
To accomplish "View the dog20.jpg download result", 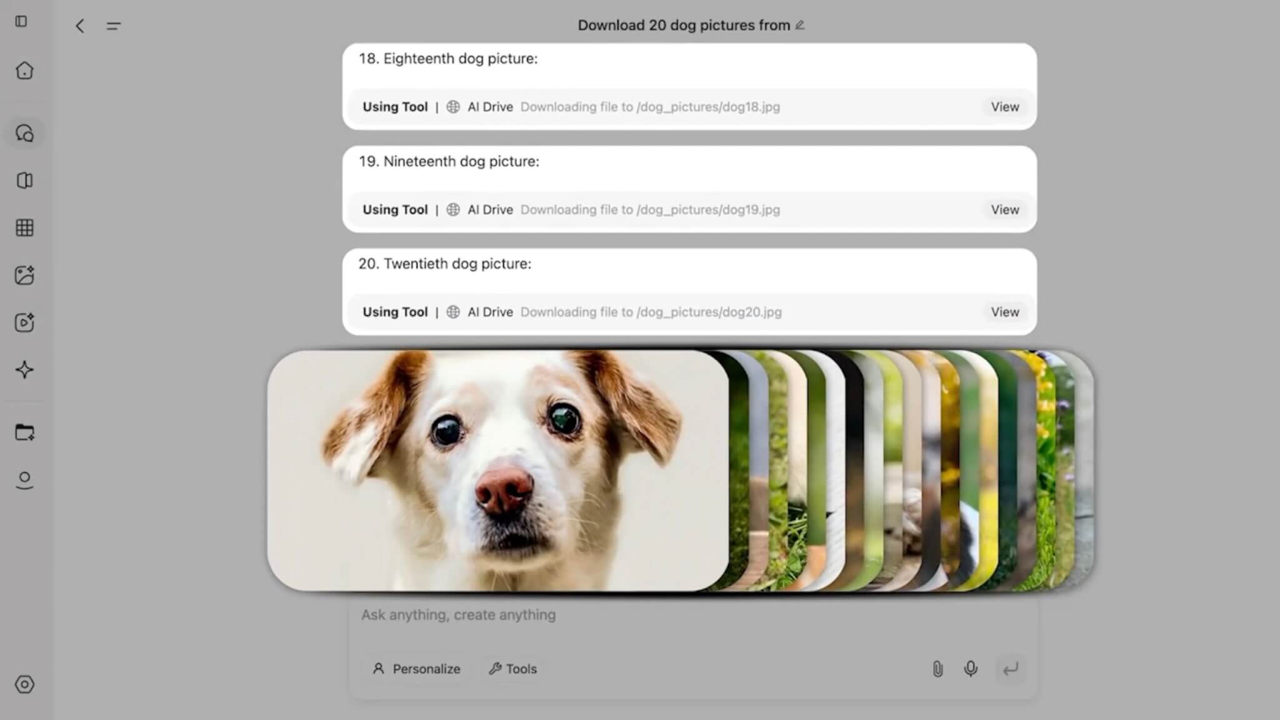I will tap(1005, 312).
